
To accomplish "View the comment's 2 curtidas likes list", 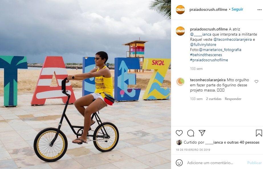I will point(214,99).
